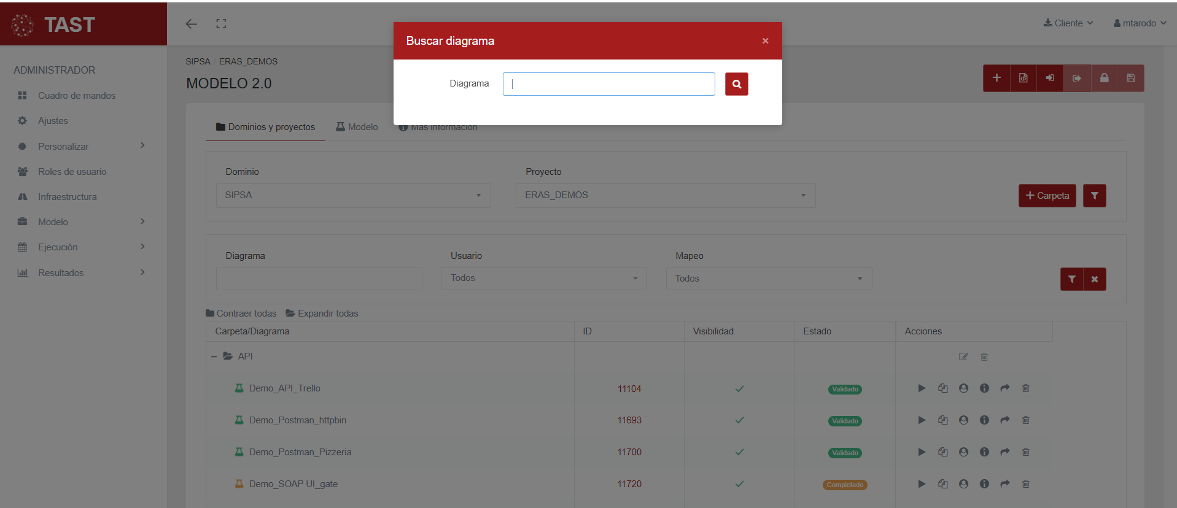The image size is (1177, 508).
Task: Delete the Demo_Postman_httpbin diagram
Action: pyautogui.click(x=1025, y=420)
